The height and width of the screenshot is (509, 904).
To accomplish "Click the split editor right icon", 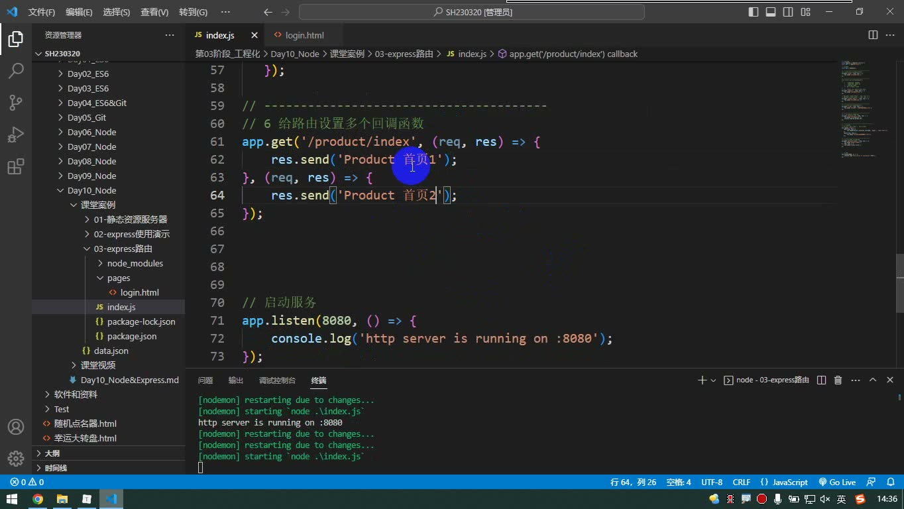I will pyautogui.click(x=873, y=35).
